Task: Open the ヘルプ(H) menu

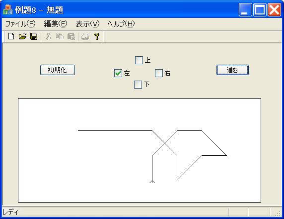Action: [121, 24]
